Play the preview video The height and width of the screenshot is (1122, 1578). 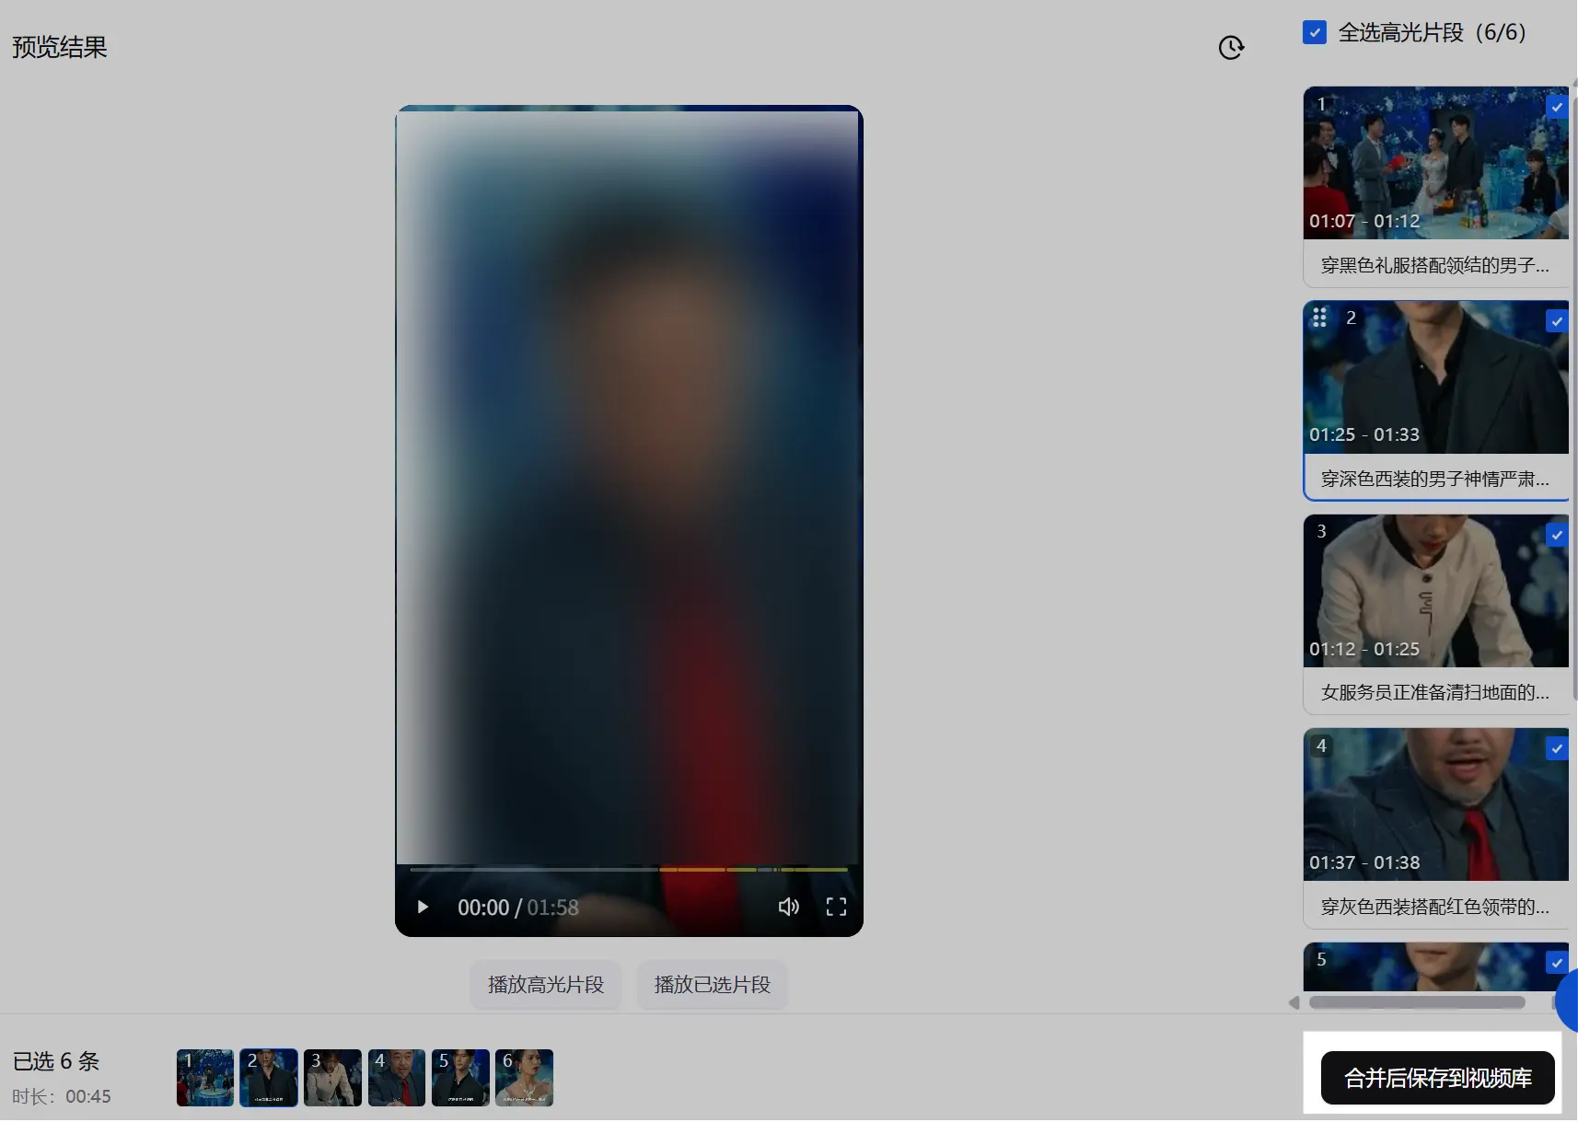point(423,908)
